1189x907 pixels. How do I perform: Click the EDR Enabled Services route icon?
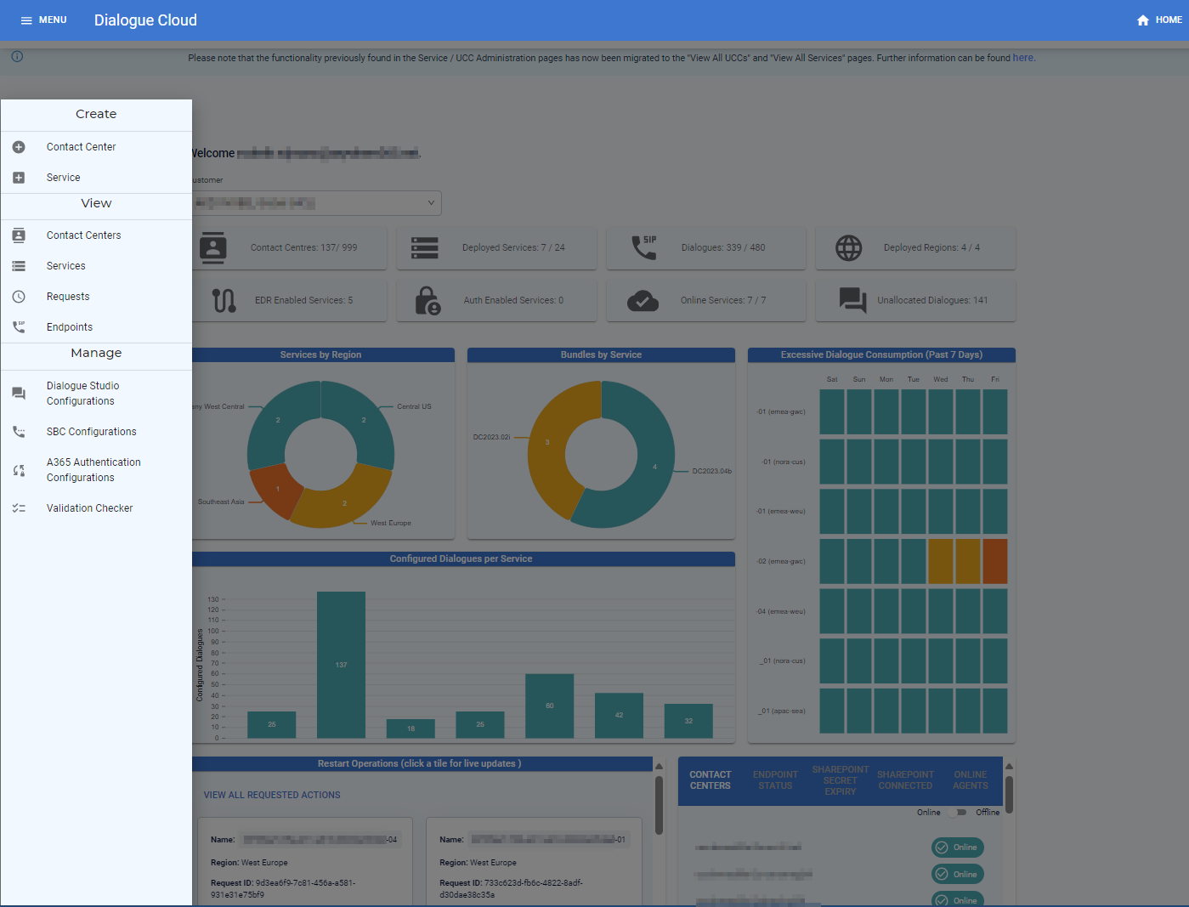coord(224,300)
